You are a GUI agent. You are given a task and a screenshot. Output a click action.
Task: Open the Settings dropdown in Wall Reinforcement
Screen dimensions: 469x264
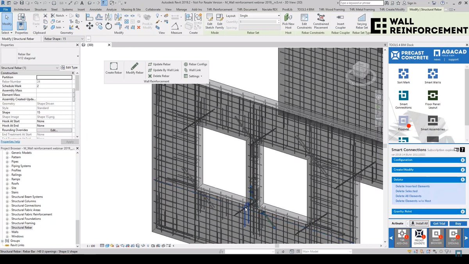(193, 76)
